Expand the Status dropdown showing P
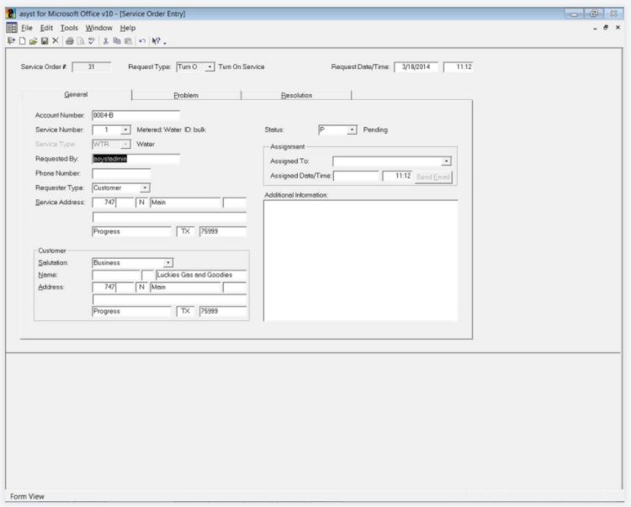 click(x=352, y=129)
